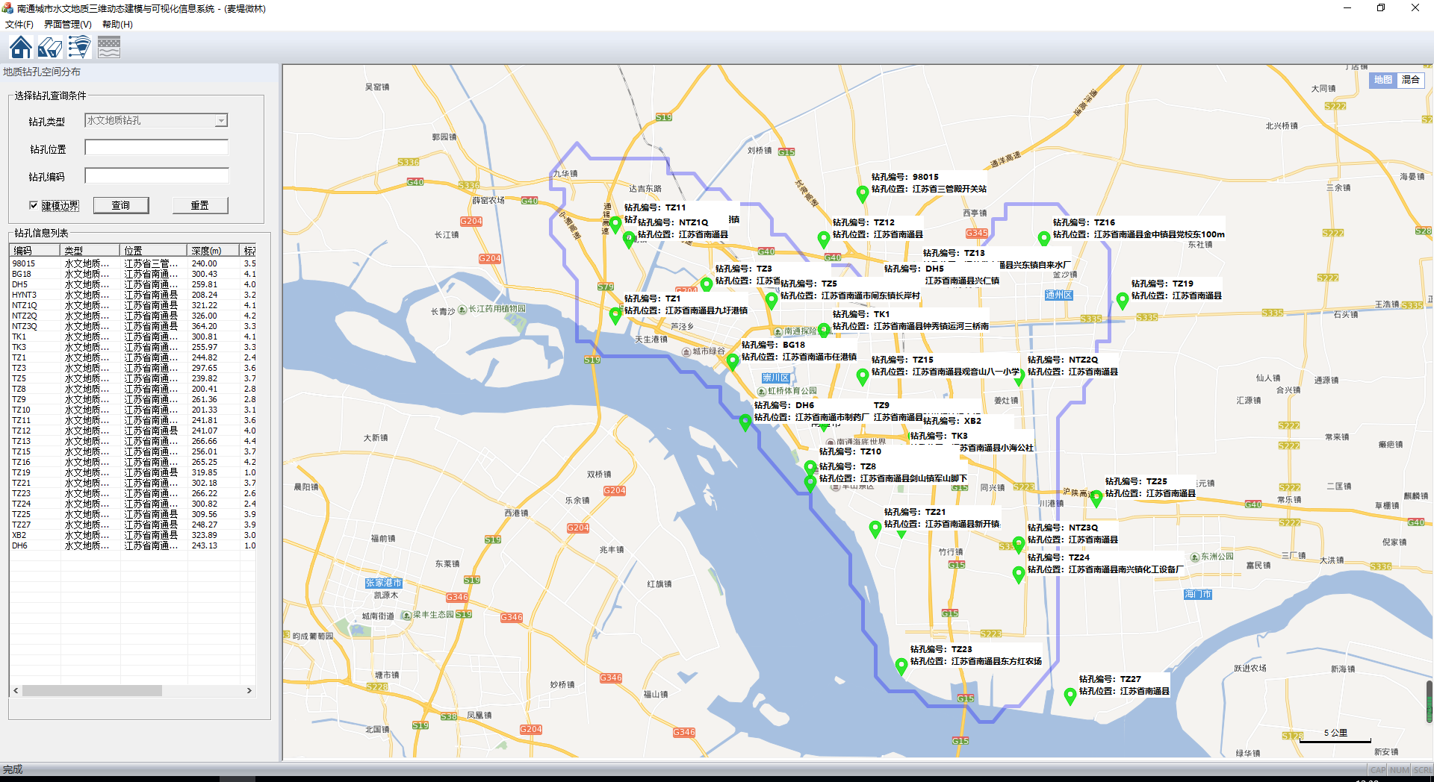Select the green marker for borehole TZ3
Screen dimensions: 1434x782
706,285
